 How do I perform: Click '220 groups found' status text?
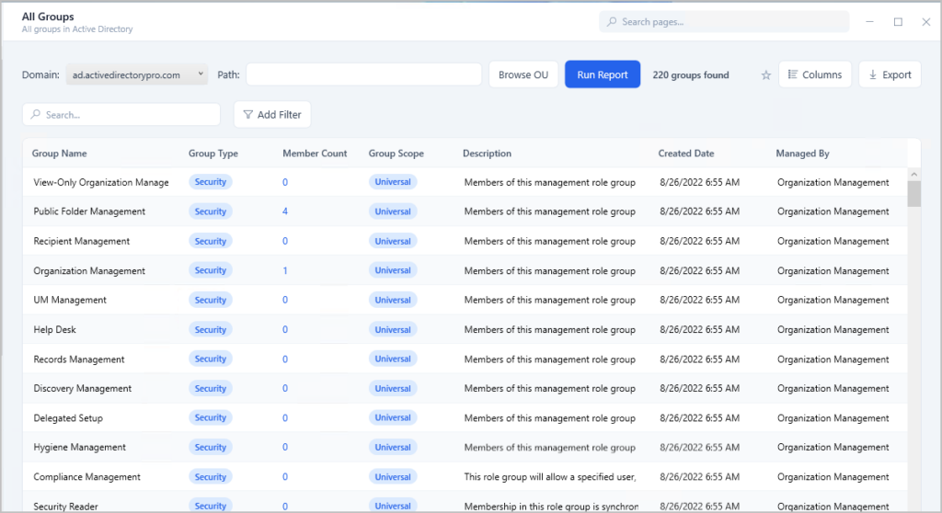pos(691,75)
